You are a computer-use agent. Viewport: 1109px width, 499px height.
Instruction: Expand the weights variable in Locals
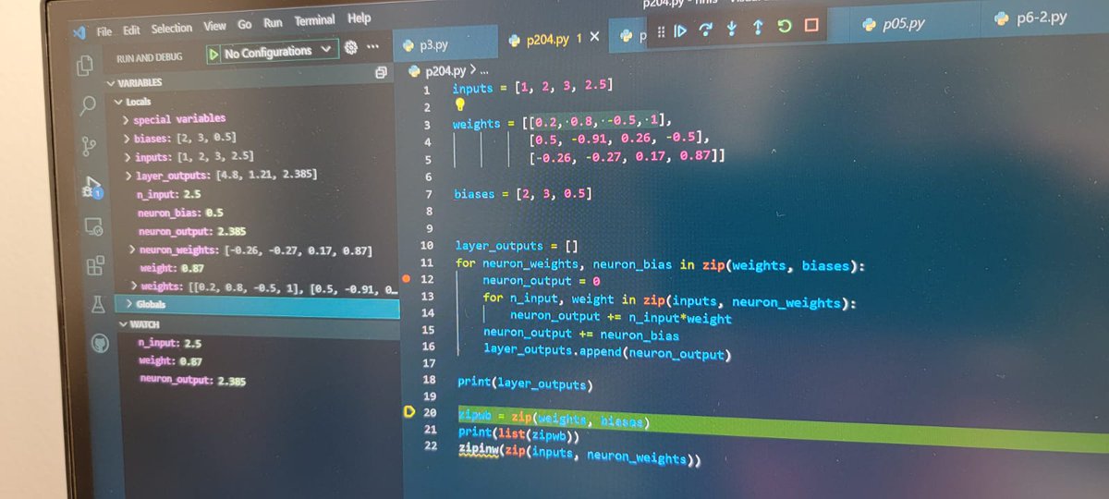click(x=133, y=286)
